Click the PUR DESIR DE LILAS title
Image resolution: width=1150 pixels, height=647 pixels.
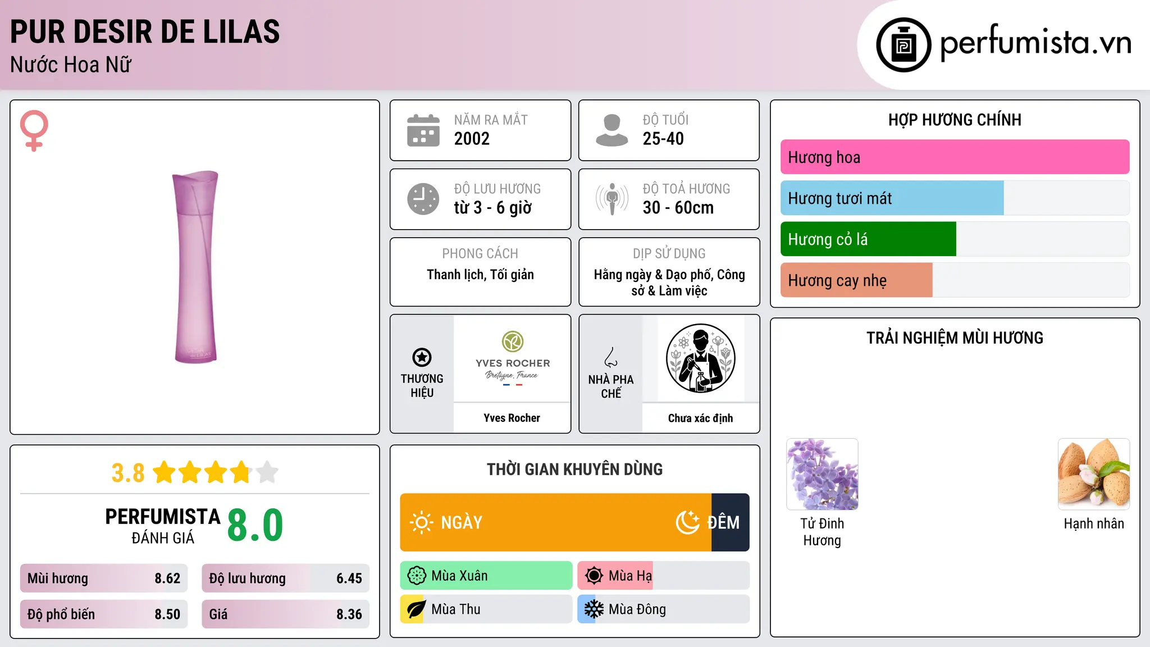coord(145,31)
